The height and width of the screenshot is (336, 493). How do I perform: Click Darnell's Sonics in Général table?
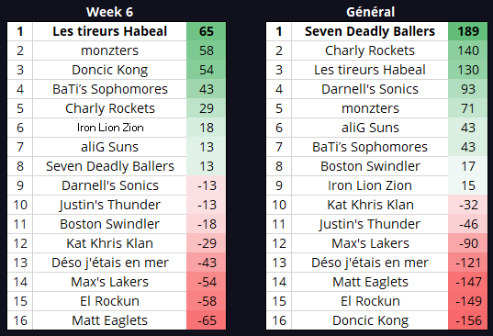click(370, 89)
